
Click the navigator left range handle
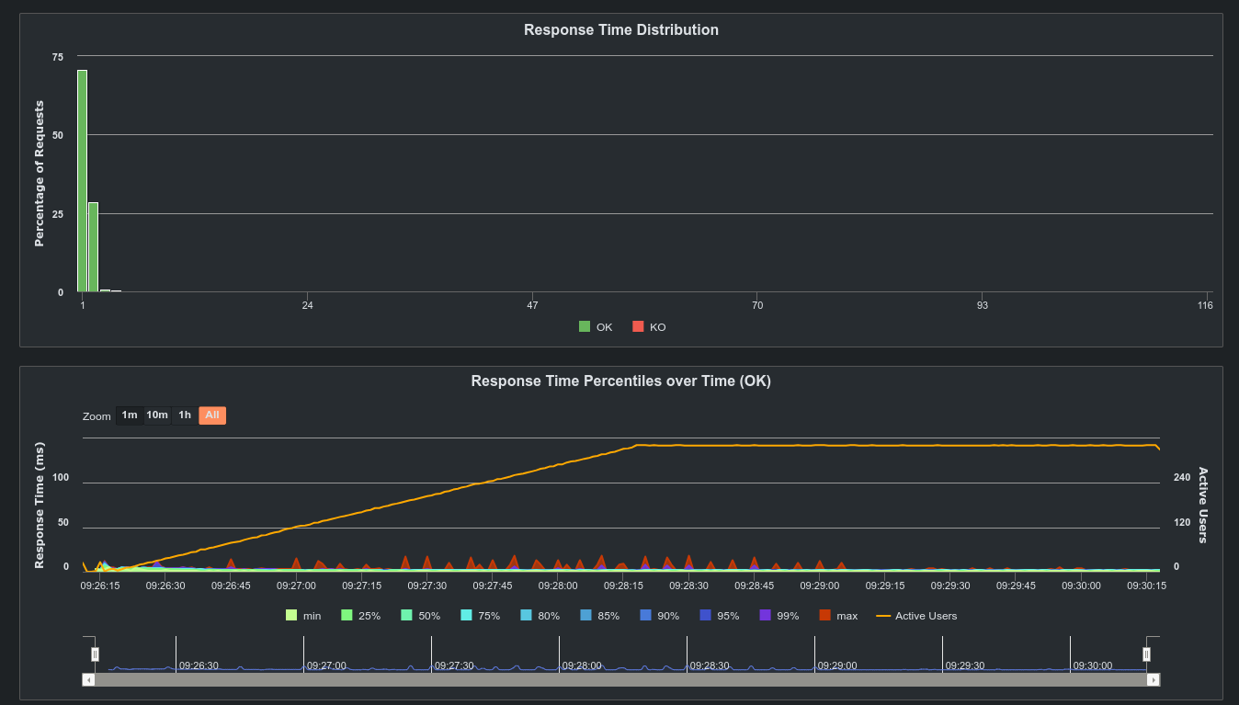(x=95, y=654)
